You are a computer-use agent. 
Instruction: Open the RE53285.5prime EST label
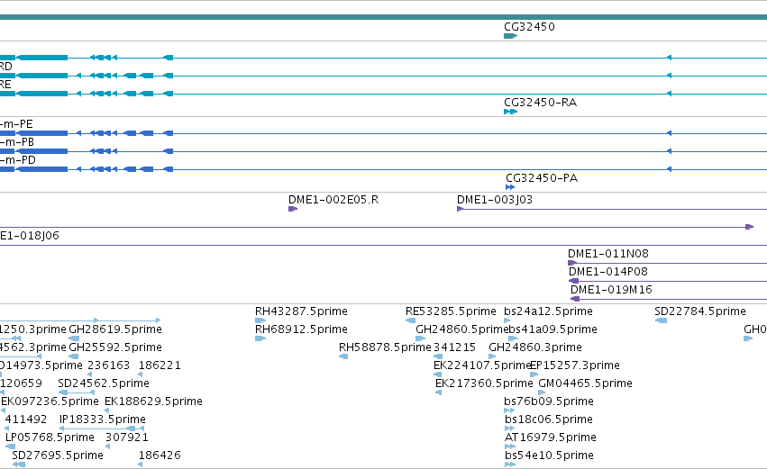(451, 311)
